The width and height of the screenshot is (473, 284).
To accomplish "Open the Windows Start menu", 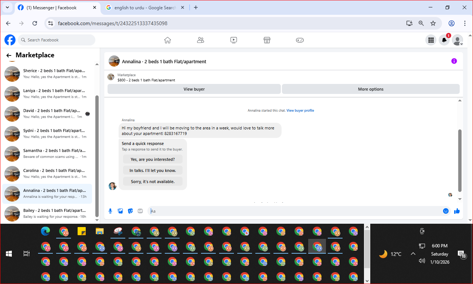I will (9, 254).
